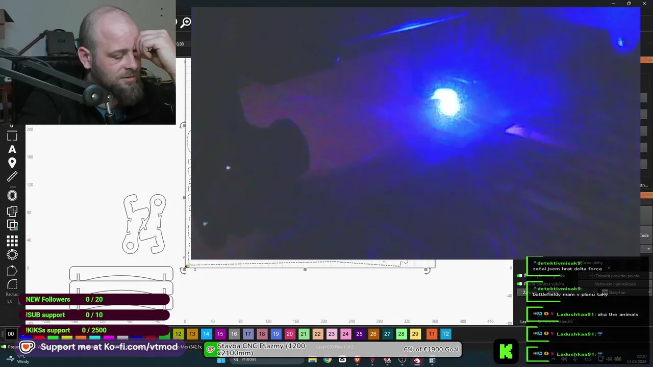Click chat message 'battlefieldy mam v planu taky'
The width and height of the screenshot is (653, 367).
coord(570,294)
